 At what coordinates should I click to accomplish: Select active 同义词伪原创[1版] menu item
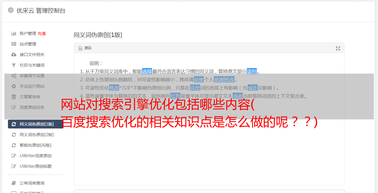[36, 124]
